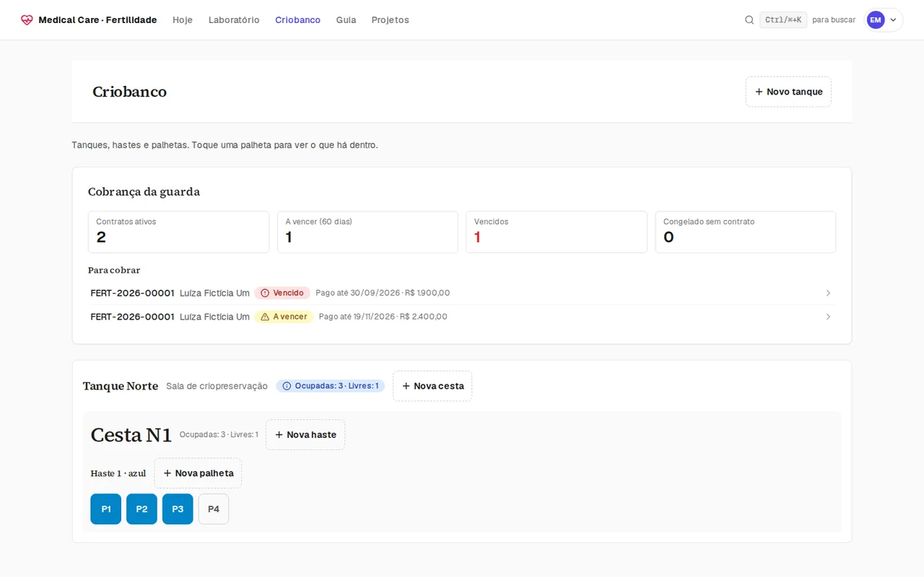This screenshot has height=577, width=924.
Task: Click the Congelado sem contrato card
Action: pyautogui.click(x=746, y=232)
